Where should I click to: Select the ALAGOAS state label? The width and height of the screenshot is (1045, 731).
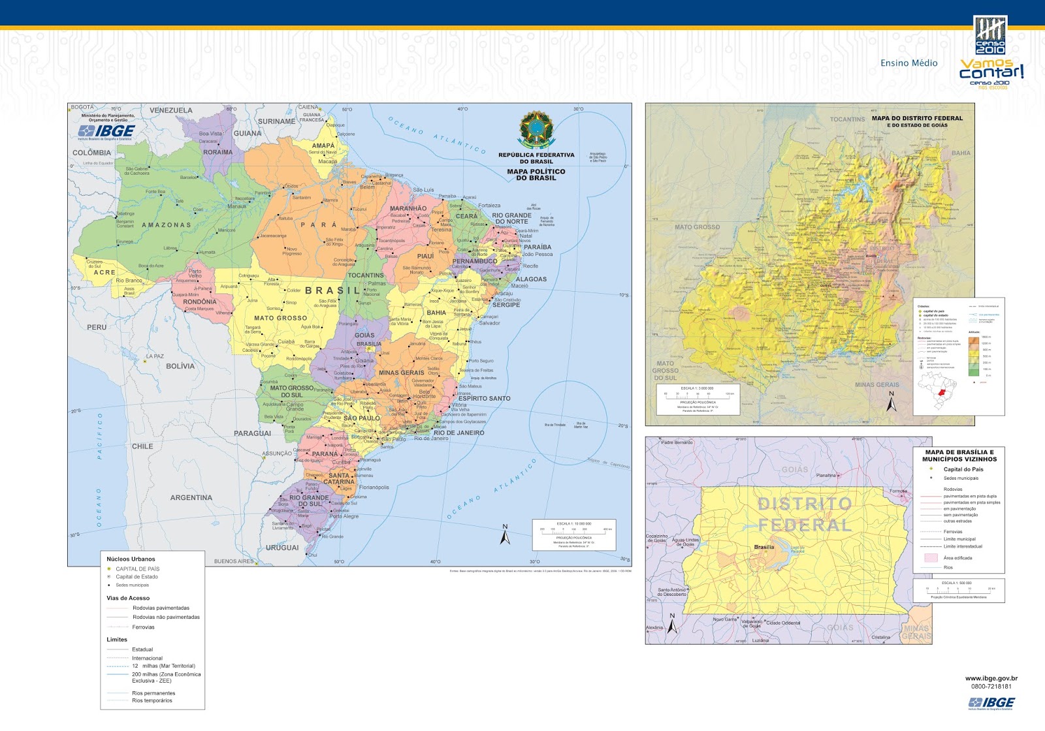531,279
